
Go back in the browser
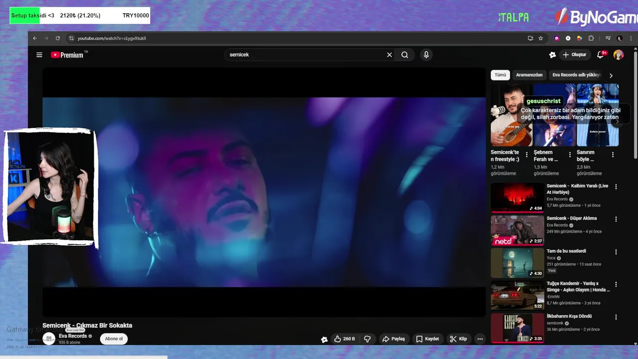pyautogui.click(x=35, y=38)
